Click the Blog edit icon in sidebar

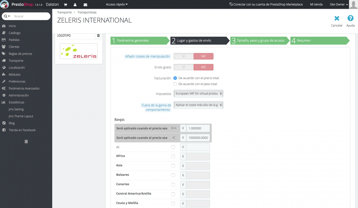click(x=4, y=123)
